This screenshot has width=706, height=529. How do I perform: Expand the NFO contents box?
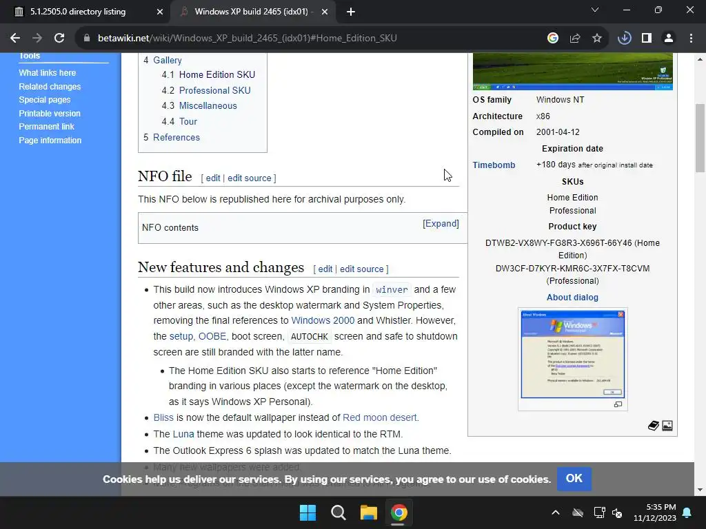pyautogui.click(x=441, y=224)
